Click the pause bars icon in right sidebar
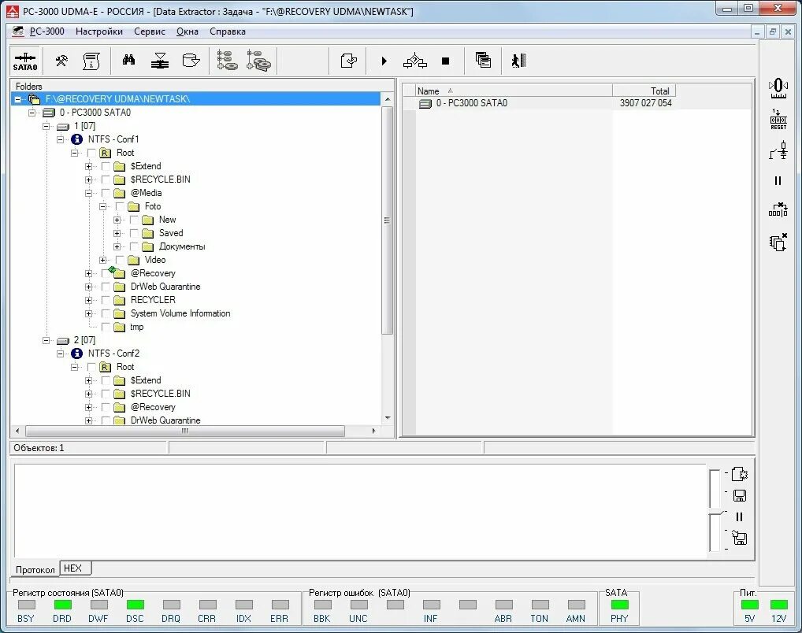Screen dimensions: 802x633 [x=778, y=180]
